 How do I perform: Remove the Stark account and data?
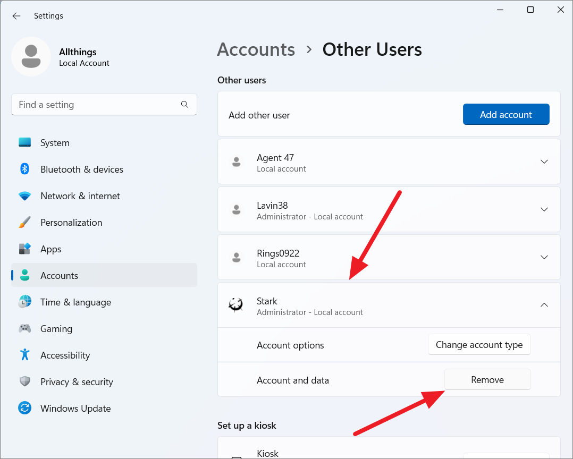point(487,379)
